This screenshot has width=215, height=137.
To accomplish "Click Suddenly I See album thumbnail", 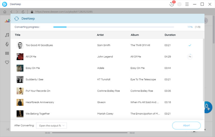I will (x=20, y=80).
